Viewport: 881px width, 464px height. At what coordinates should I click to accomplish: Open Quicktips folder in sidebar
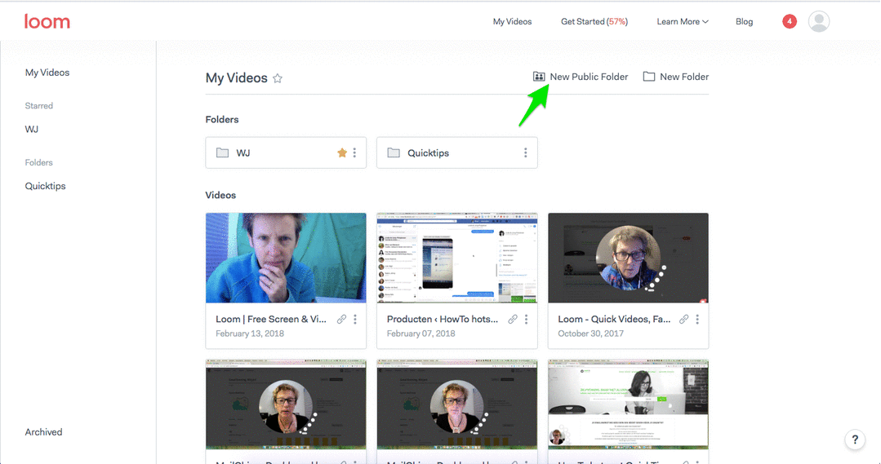point(45,186)
